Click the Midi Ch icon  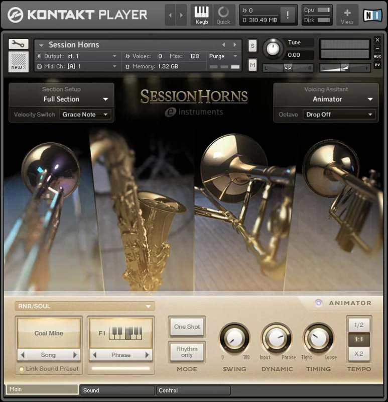click(39, 67)
